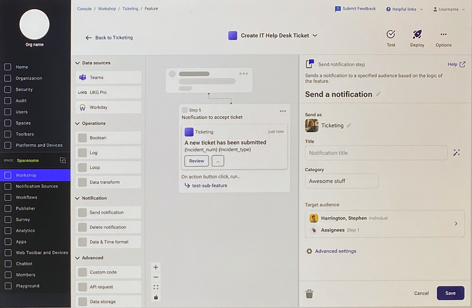Toggle the Step 5 checkbox
Viewport: 472px width, 308px height.
(185, 110)
